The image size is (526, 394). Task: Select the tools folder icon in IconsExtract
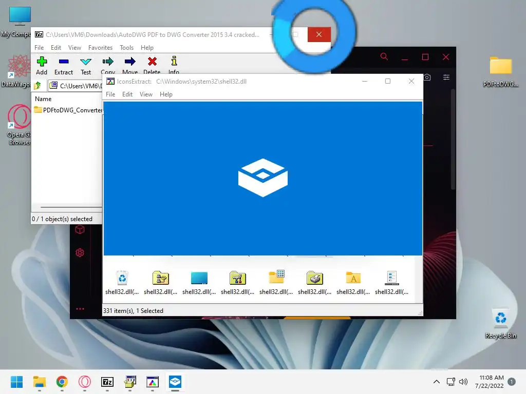tap(238, 283)
